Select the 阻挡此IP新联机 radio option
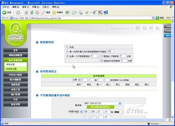 point(101,56)
